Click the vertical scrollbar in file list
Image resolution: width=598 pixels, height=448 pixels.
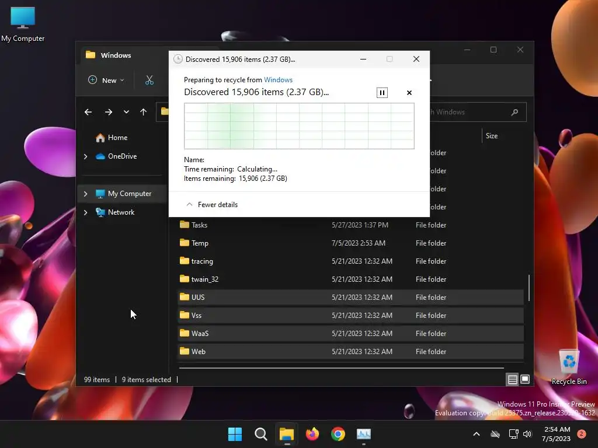(x=529, y=288)
